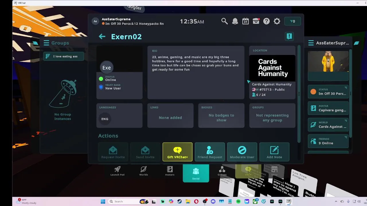The image size is (367, 206).
Task: Click the ENG language tag
Action: pos(105,119)
